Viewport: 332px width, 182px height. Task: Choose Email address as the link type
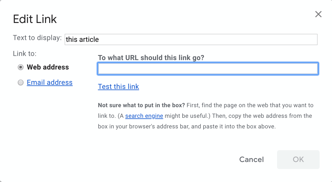click(x=20, y=82)
